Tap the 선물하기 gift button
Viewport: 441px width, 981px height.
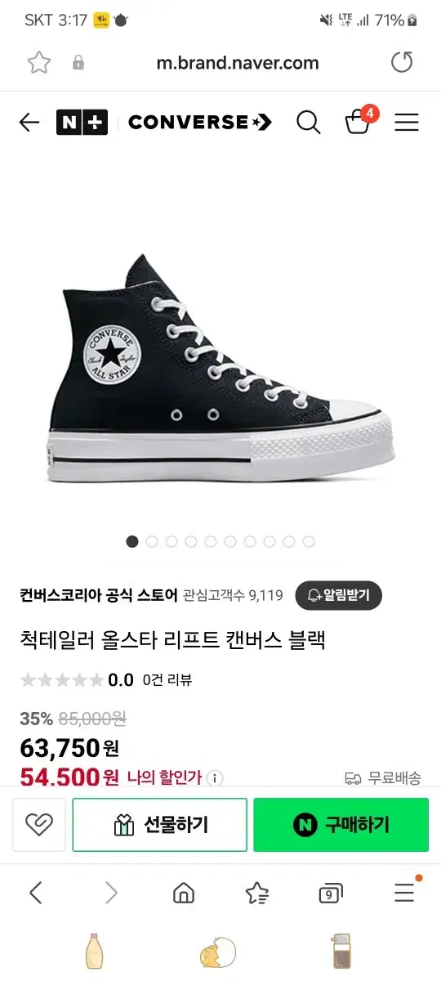160,825
